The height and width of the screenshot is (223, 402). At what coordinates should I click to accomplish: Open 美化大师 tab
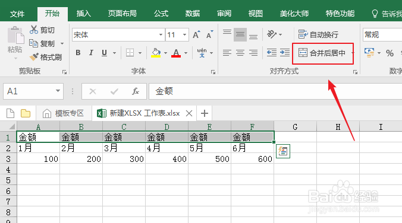click(x=294, y=13)
